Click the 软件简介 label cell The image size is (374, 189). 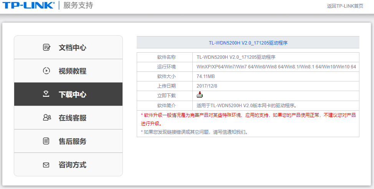coord(165,106)
